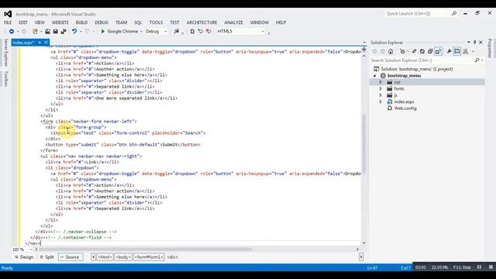Select the <body> tag navigator button
The width and height of the screenshot is (496, 279).
(x=123, y=257)
